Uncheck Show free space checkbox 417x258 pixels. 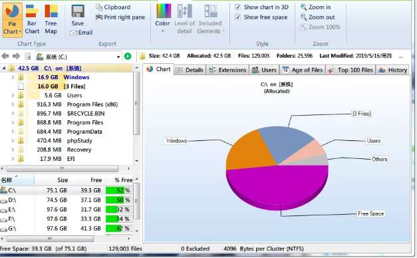tap(237, 17)
